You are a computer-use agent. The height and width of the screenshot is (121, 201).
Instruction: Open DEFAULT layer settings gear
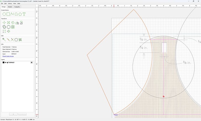(x=31, y=63)
